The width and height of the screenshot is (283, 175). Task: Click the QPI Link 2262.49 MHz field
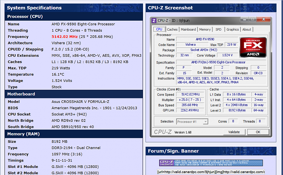(x=191, y=110)
